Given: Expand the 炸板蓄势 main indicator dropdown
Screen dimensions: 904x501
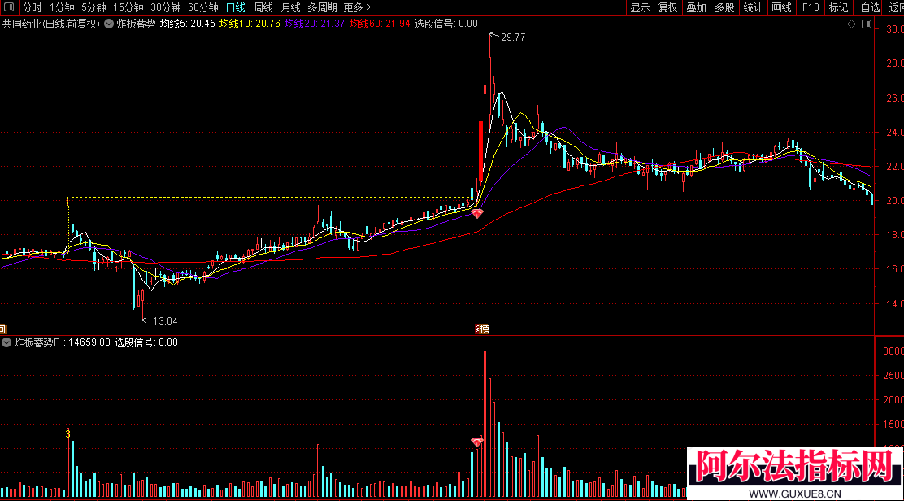Looking at the screenshot, I should click(108, 24).
